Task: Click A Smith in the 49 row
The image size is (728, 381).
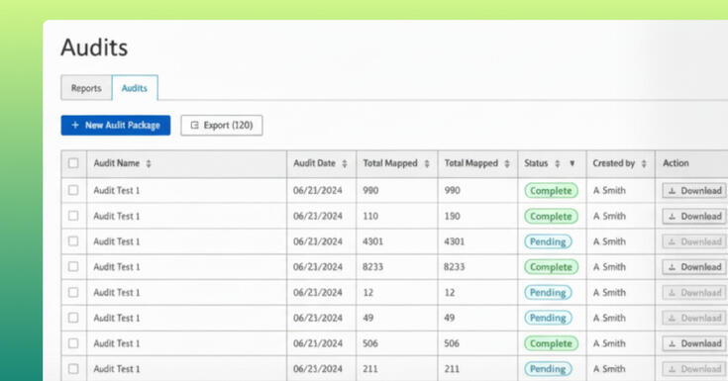Action: 609,319
